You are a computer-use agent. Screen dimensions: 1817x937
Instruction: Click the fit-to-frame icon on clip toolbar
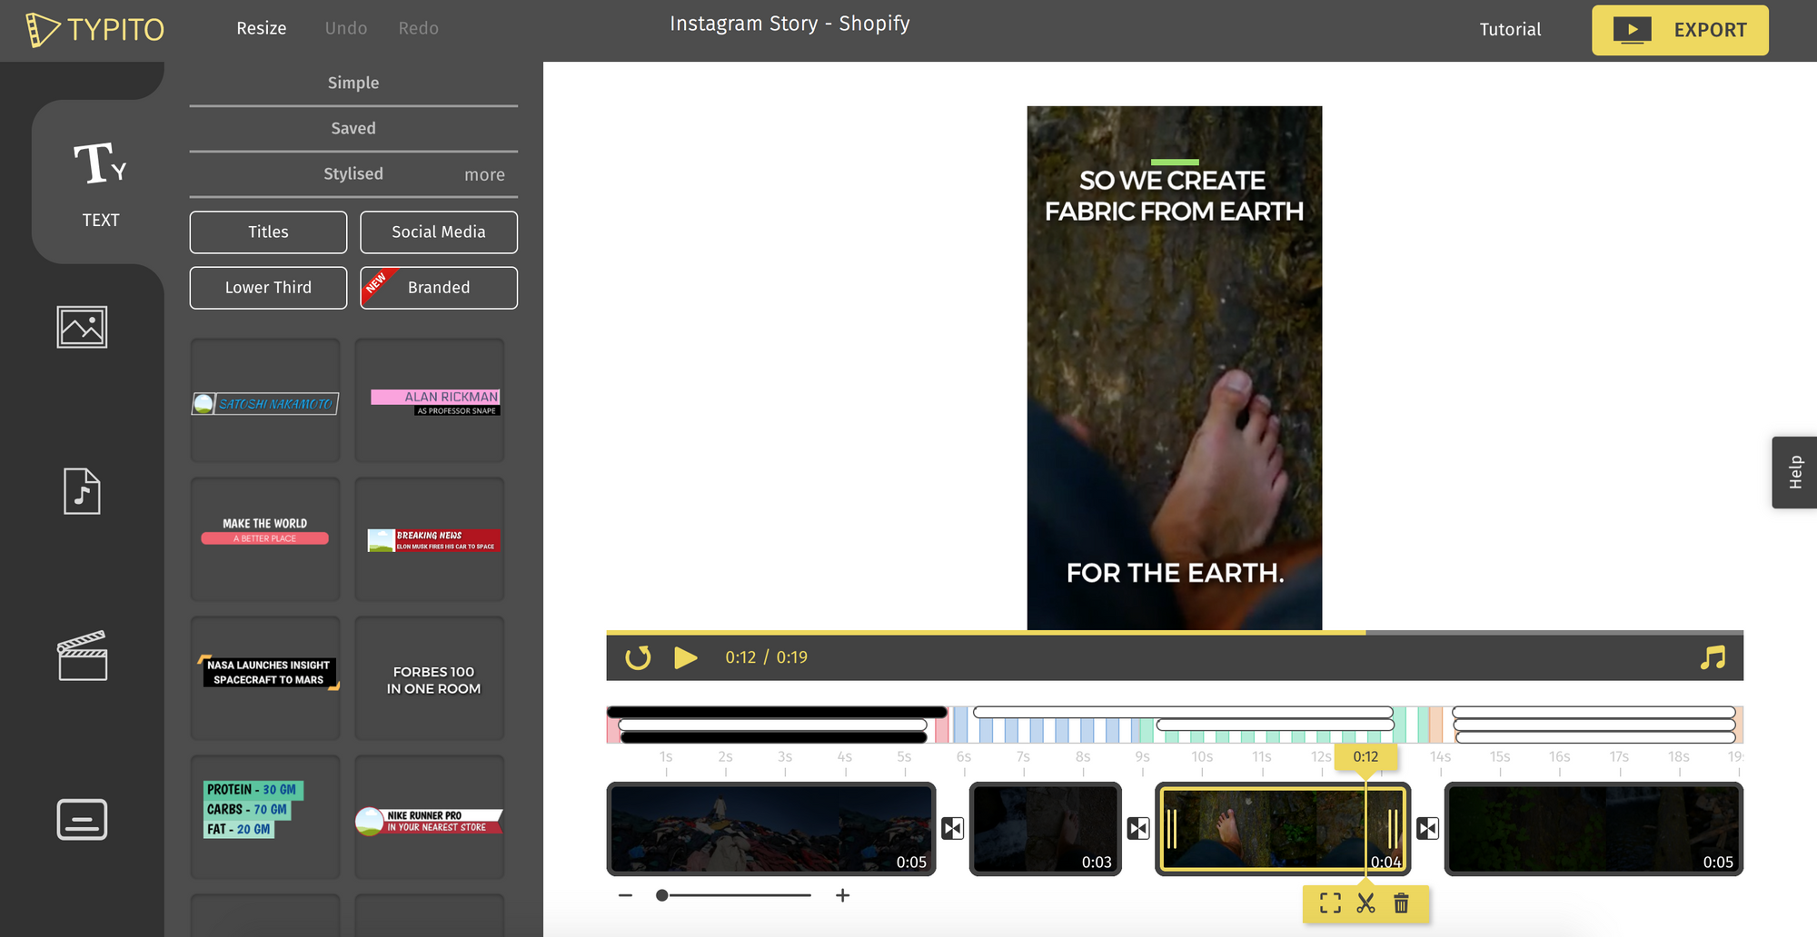coord(1330,902)
